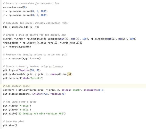The image size is (146, 129).
Task: Click the '# Add contour lines' comment line
Action: (x=17, y=86)
